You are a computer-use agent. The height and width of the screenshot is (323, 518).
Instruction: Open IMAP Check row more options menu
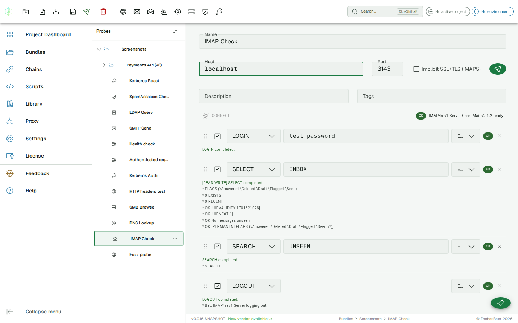click(x=175, y=239)
